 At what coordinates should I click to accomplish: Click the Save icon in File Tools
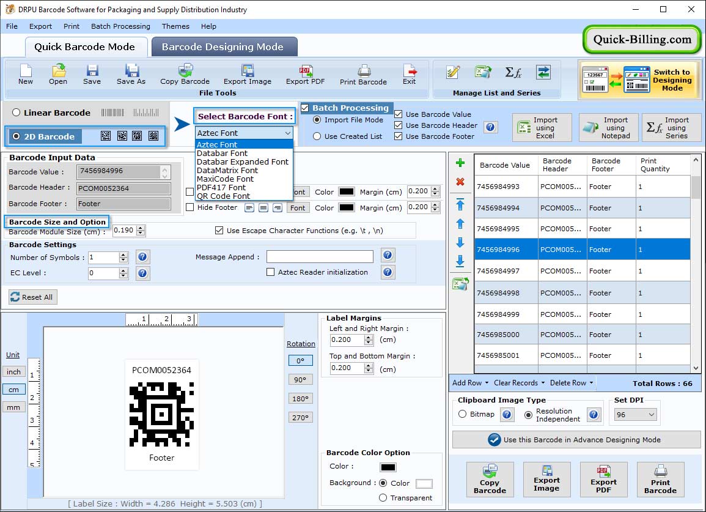92,75
